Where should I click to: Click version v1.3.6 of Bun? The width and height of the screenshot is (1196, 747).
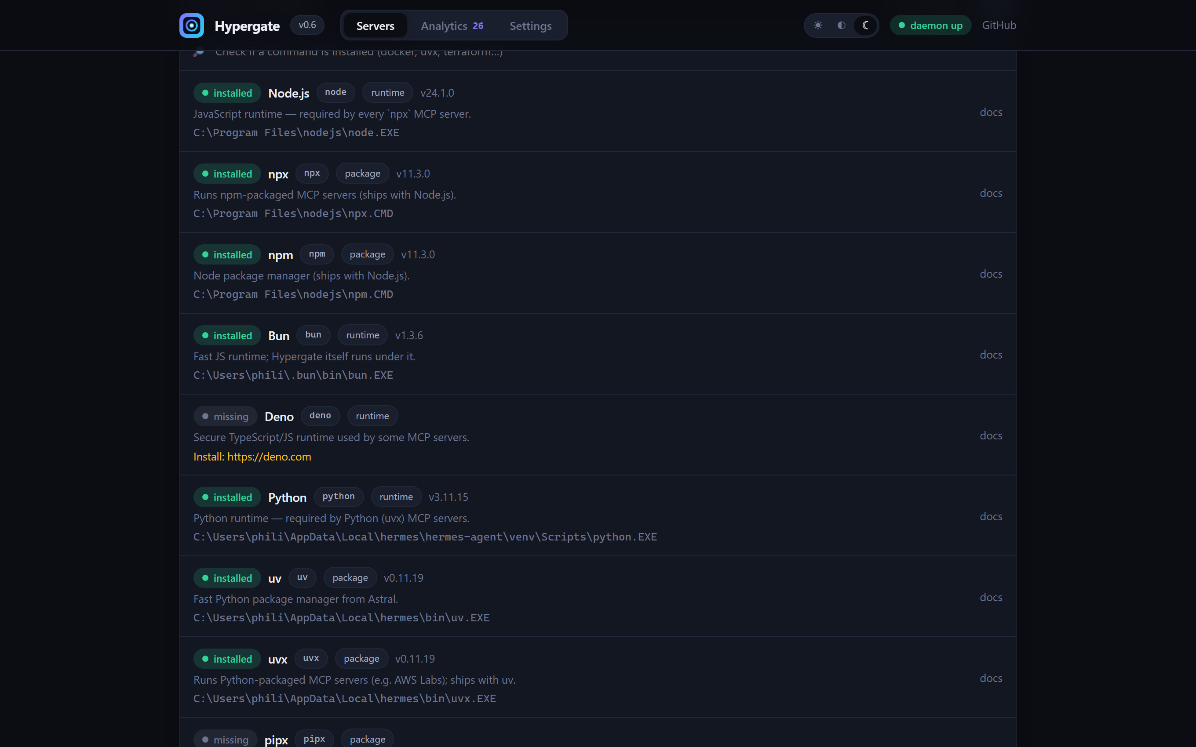(x=409, y=335)
